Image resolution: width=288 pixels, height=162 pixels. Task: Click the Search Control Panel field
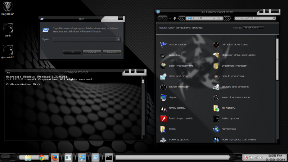255,18
